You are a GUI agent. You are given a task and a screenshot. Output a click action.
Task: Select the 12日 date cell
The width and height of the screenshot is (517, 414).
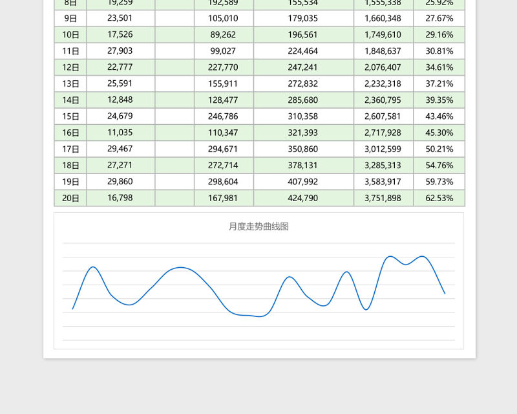(70, 67)
